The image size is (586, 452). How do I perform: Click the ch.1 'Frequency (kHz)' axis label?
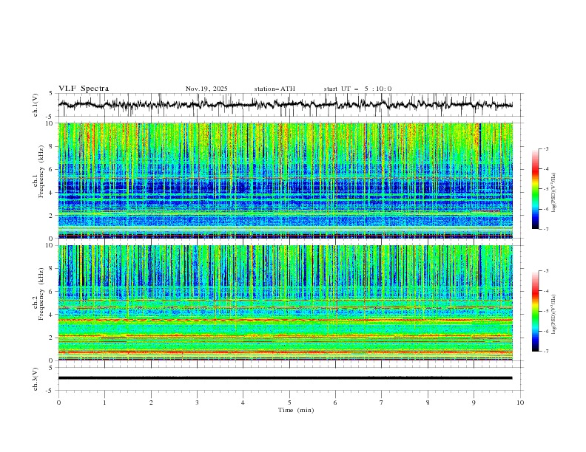point(41,171)
